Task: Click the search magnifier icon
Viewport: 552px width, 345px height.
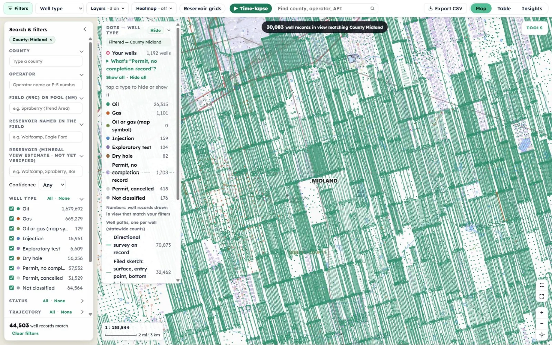Action: point(372,8)
